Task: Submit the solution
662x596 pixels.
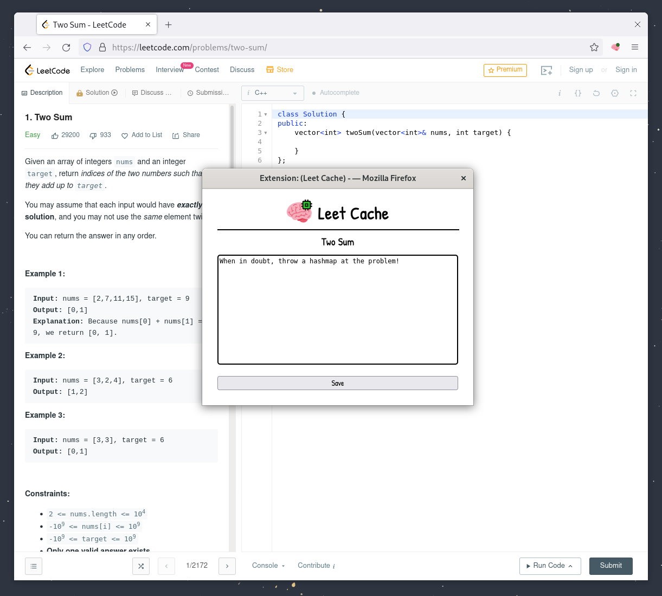Action: point(611,566)
